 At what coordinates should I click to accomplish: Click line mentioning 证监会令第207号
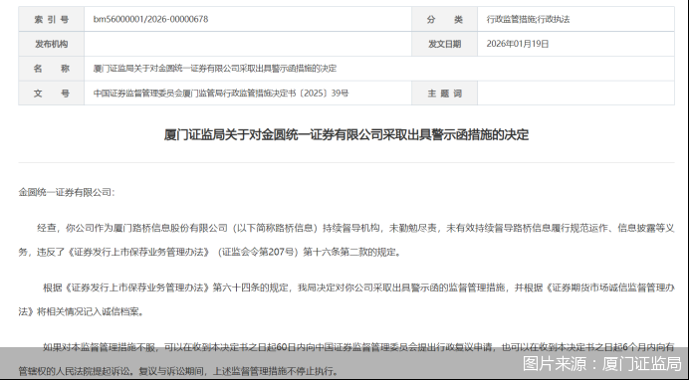point(209,252)
